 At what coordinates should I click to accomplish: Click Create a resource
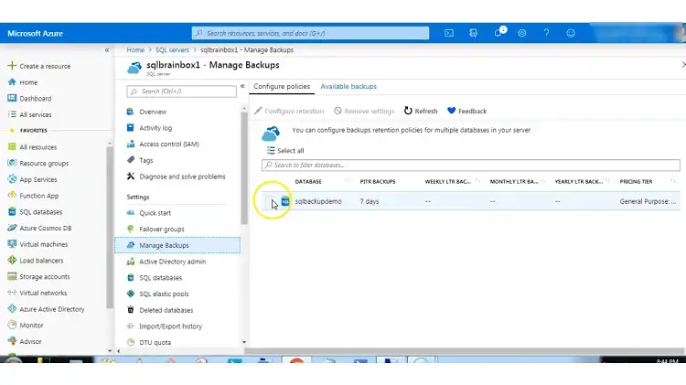tap(39, 66)
